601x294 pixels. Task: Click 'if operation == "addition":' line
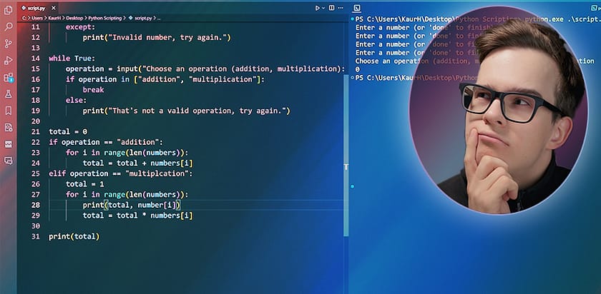pyautogui.click(x=106, y=142)
